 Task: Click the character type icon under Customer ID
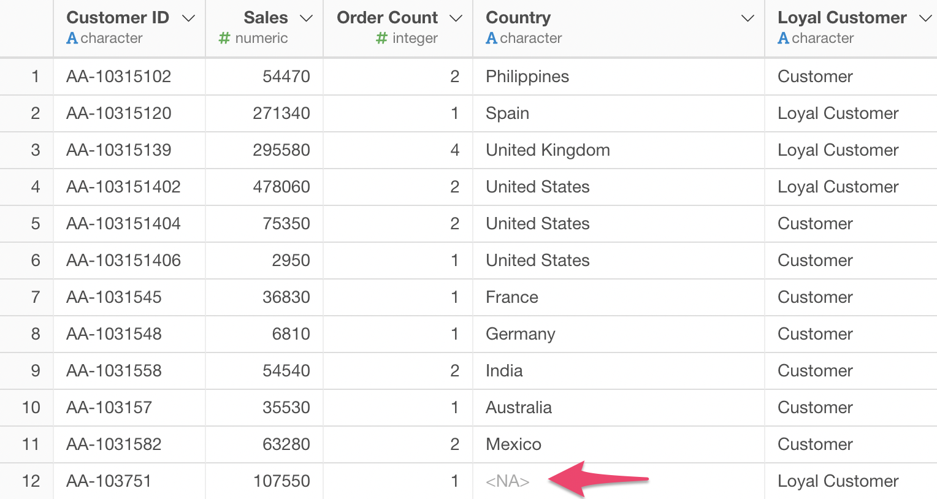click(x=72, y=38)
